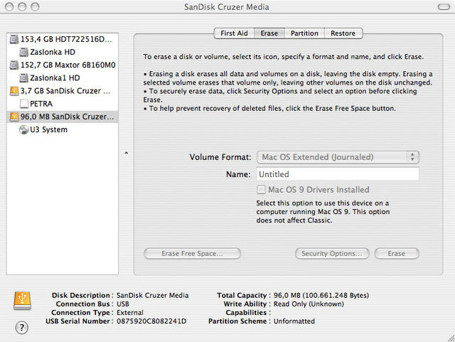Select the 96,0 MB SanDisk Cruzer disk

point(63,117)
